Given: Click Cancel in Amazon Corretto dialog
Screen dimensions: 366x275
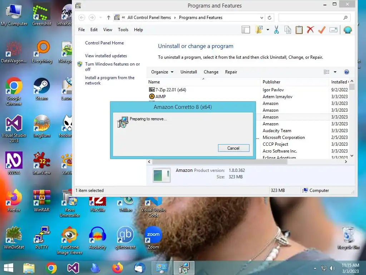Looking at the screenshot, I should coord(233,148).
